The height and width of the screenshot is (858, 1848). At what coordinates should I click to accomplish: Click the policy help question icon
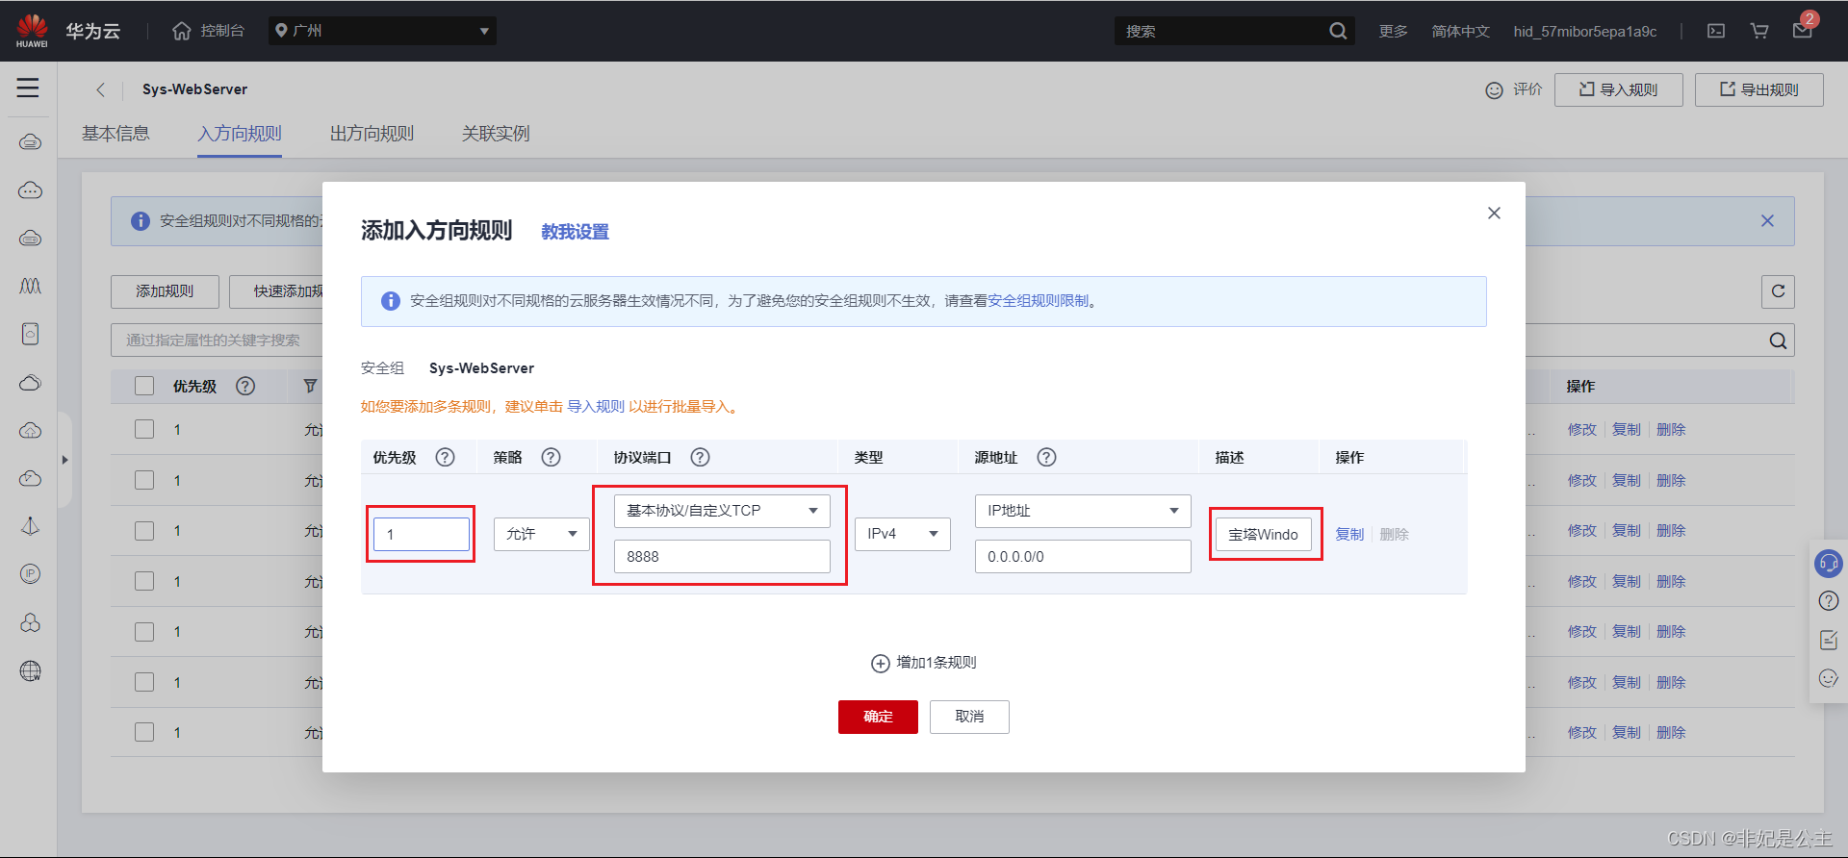(x=551, y=457)
